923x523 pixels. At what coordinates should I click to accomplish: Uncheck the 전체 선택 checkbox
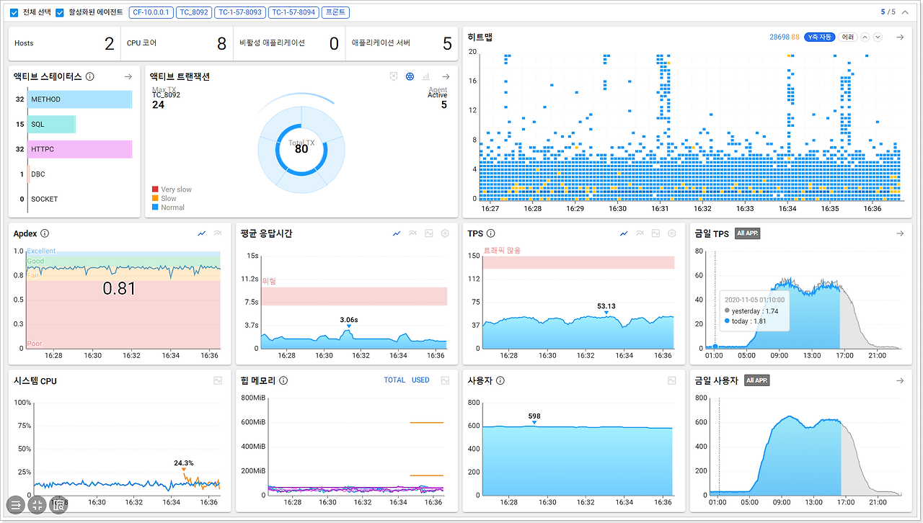point(14,12)
